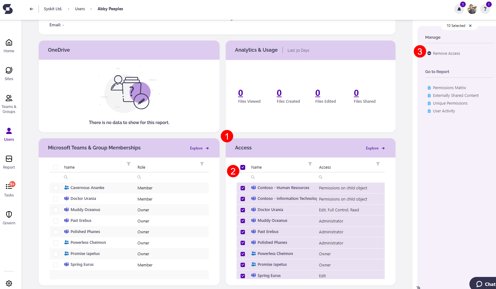Click the user profile avatar
Viewport: 496px width, 289px height.
pyautogui.click(x=472, y=9)
